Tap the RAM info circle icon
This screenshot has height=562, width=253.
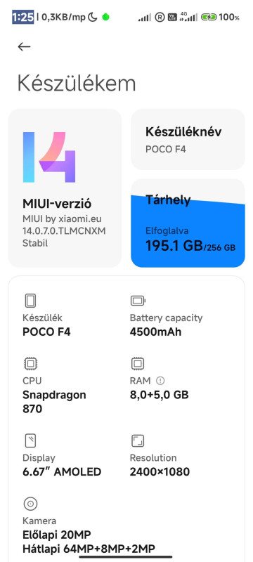click(160, 381)
